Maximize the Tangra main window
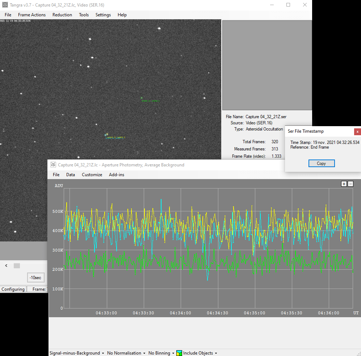Viewport: 361px width, 356px height. coord(288,5)
